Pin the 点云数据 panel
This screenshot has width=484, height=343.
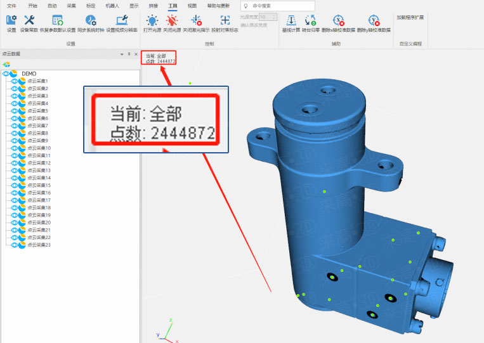coord(129,55)
